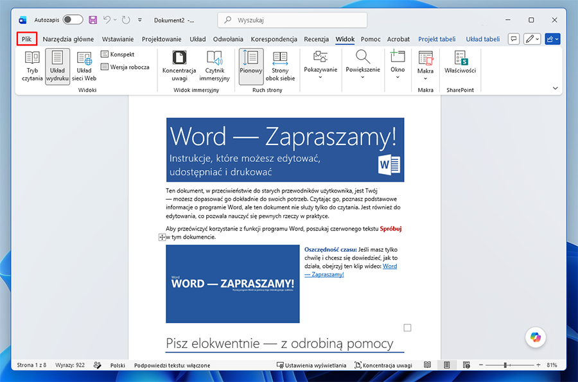Click in the Wyszukaj search box
Viewport: 578px width, 382px height.
coord(292,20)
